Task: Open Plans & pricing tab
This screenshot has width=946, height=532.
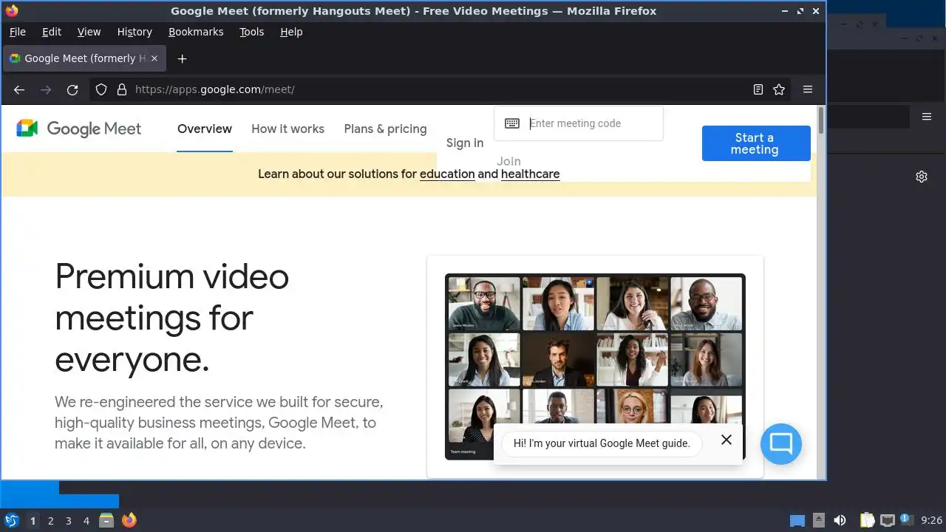Action: (385, 129)
